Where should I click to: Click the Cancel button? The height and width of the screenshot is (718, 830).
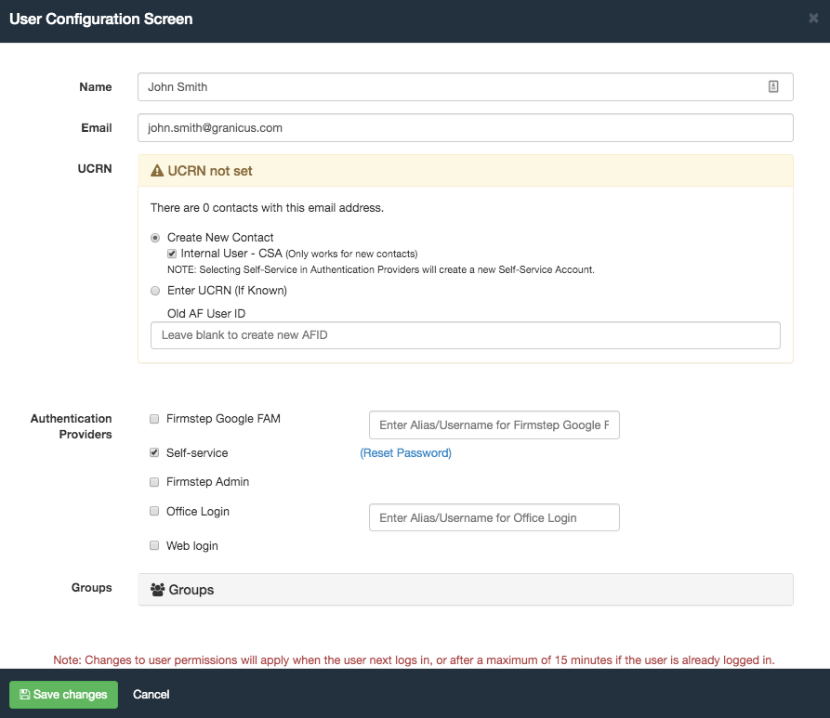click(x=151, y=694)
